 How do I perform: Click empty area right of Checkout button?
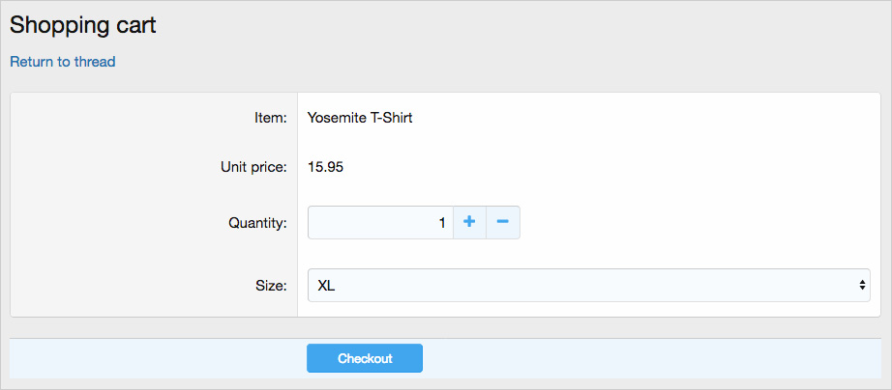648,358
